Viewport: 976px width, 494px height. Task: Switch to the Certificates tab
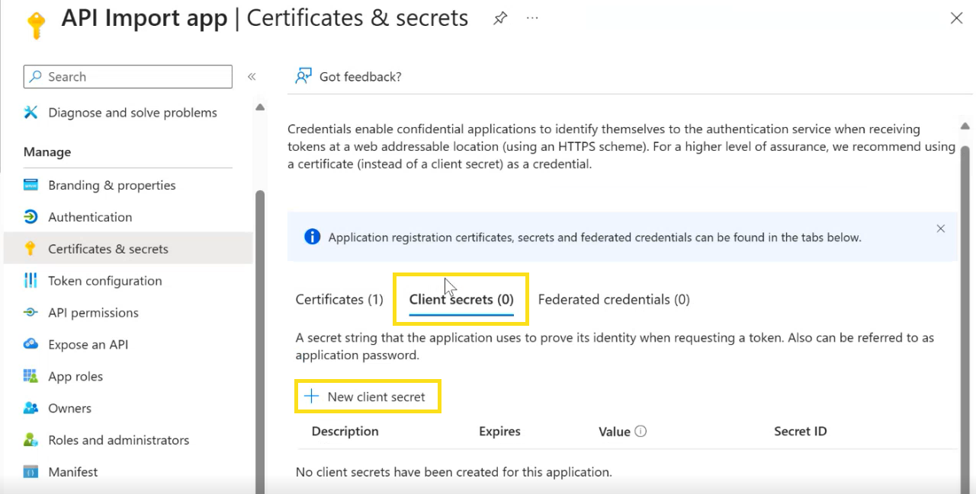pyautogui.click(x=339, y=299)
